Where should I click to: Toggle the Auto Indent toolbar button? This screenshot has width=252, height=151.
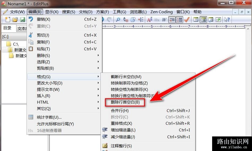tap(172, 20)
